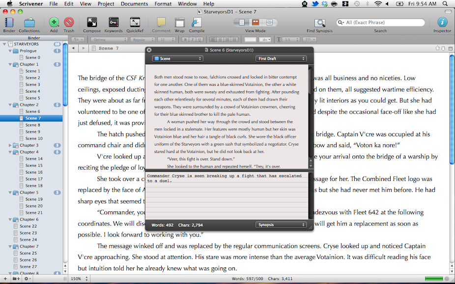This screenshot has width=455, height=284.
Task: Open the Synopsis dropdown in QuickRef
Action: pos(281,225)
